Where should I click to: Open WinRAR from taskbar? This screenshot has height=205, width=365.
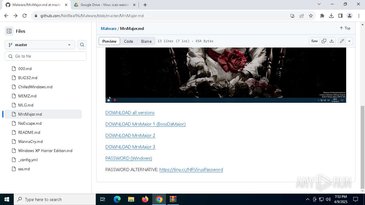(x=173, y=199)
